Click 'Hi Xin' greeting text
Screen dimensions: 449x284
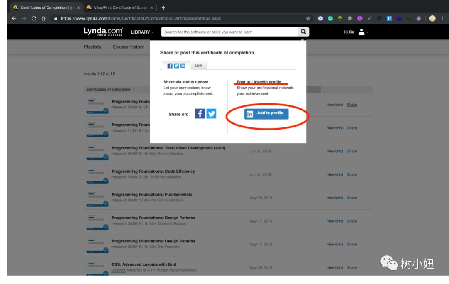pyautogui.click(x=349, y=32)
